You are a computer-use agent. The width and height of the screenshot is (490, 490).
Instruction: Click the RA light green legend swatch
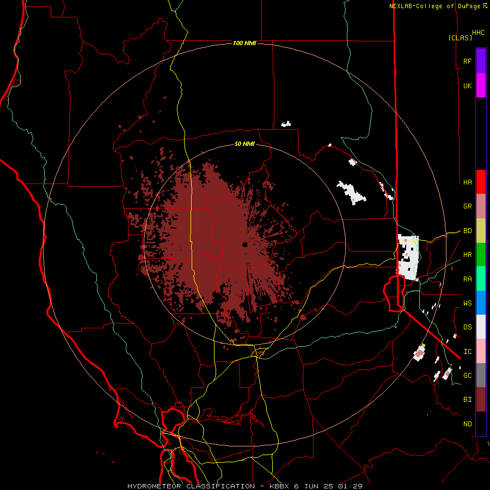coord(481,279)
